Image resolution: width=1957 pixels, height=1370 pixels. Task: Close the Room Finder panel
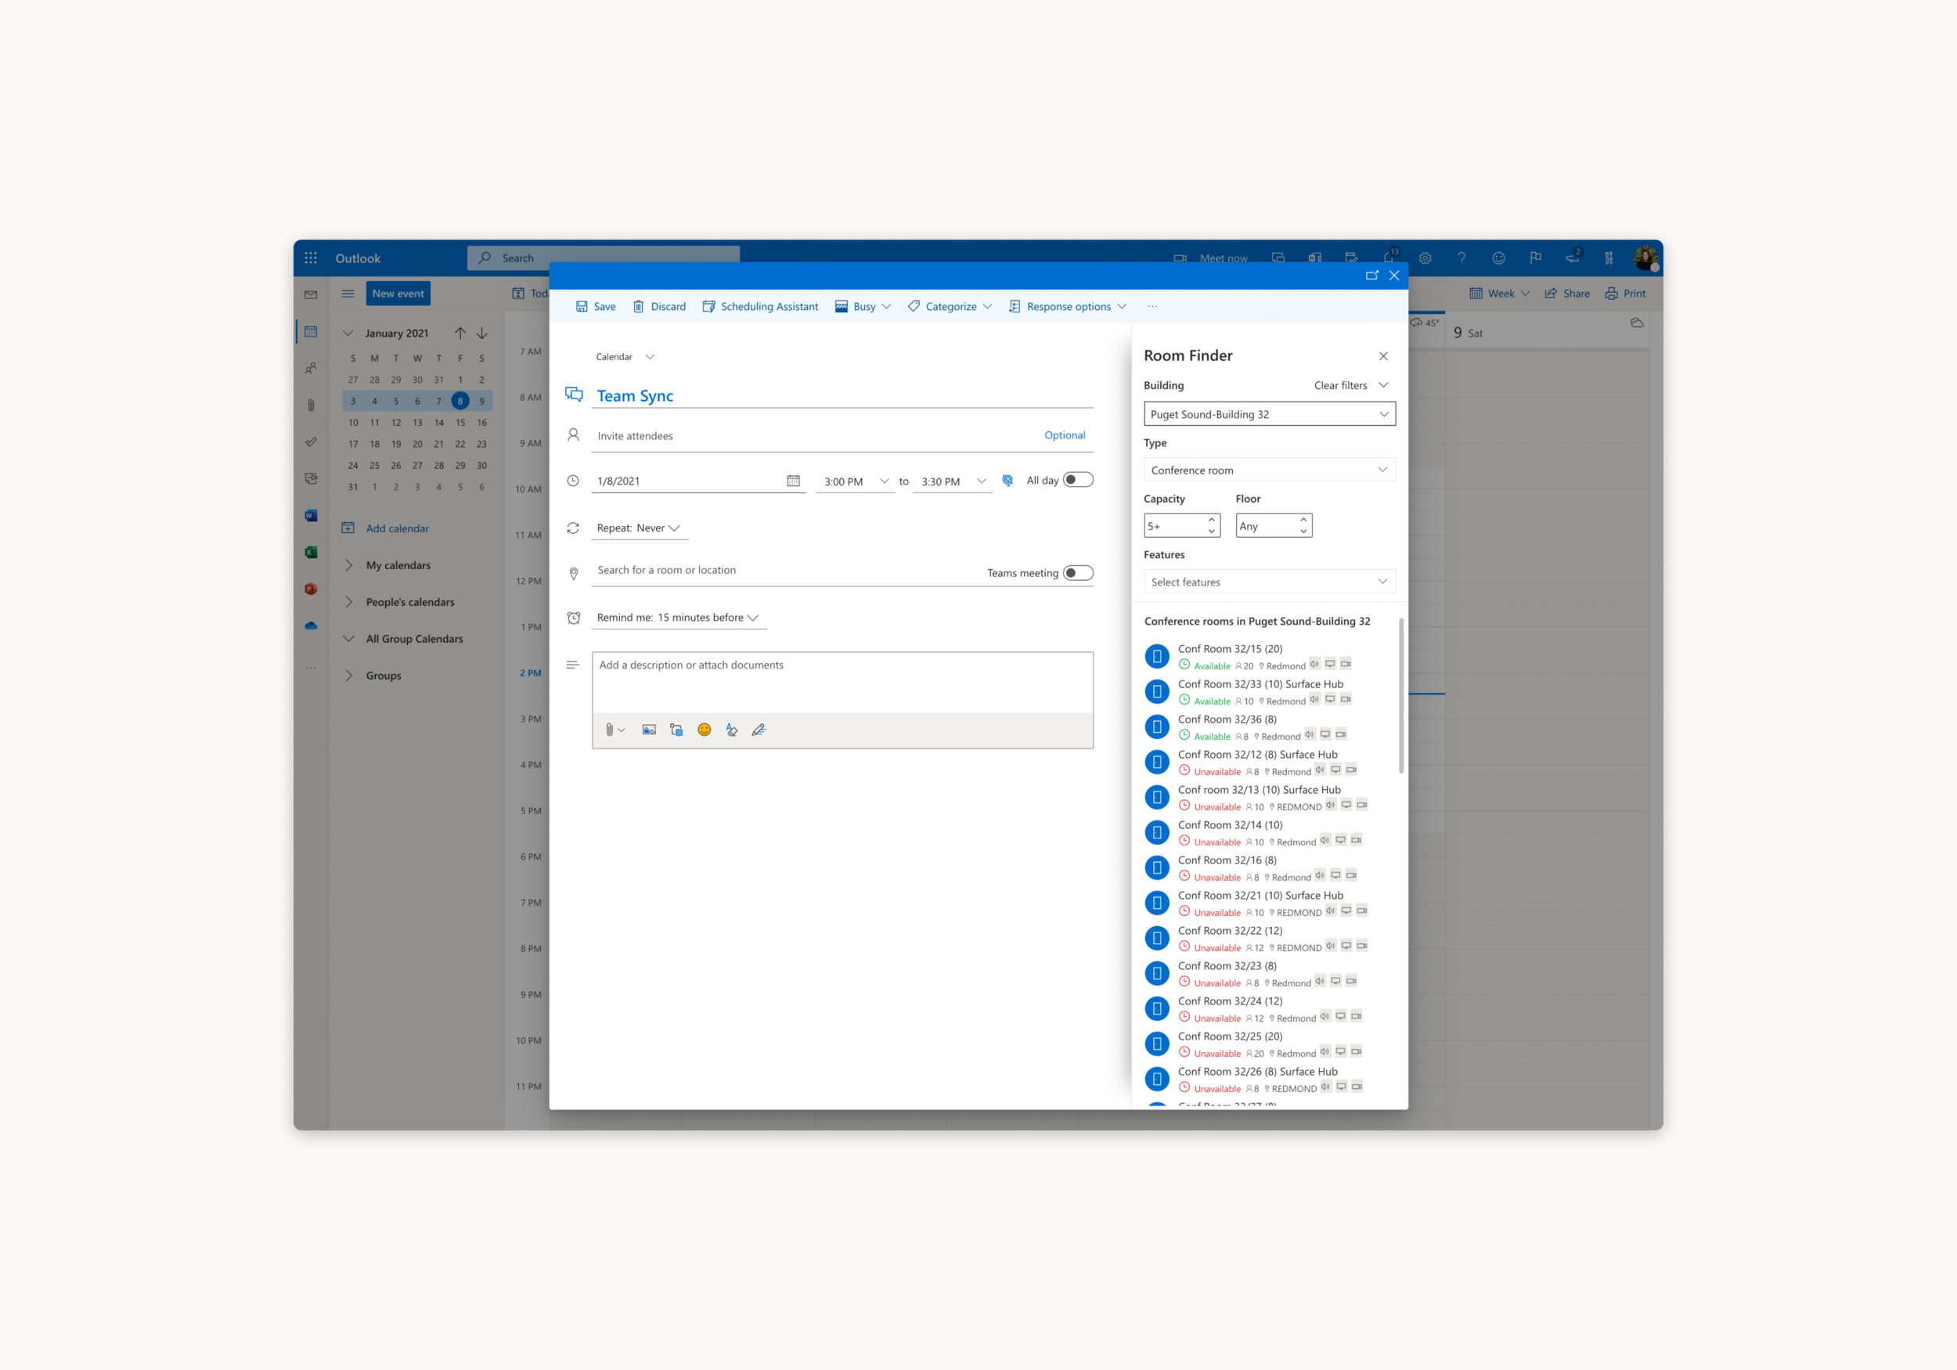1383,356
